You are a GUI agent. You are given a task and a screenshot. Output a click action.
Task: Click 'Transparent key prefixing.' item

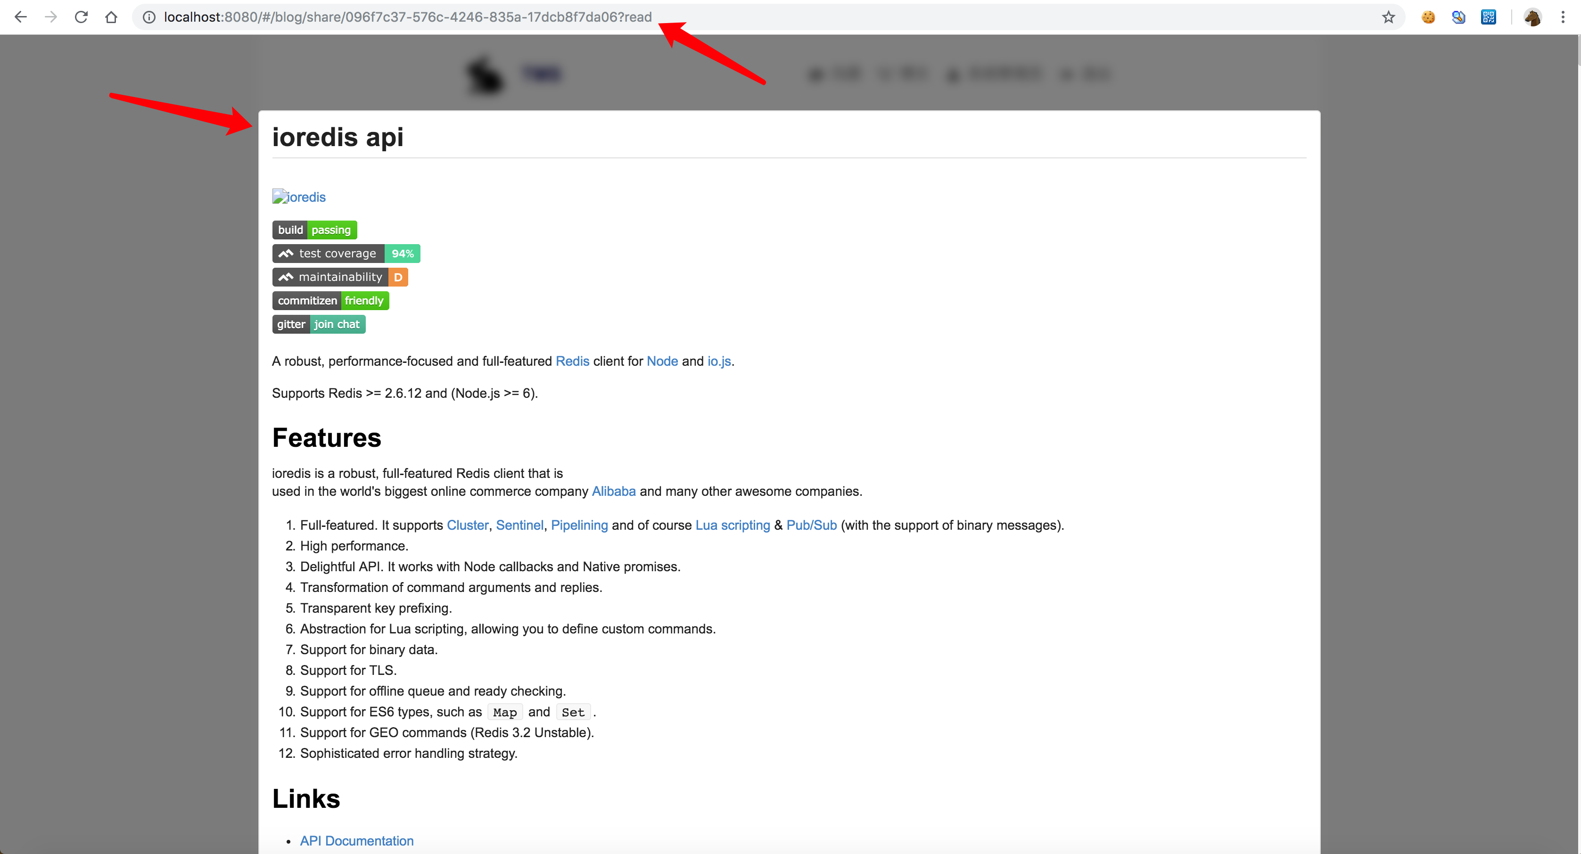(x=376, y=608)
